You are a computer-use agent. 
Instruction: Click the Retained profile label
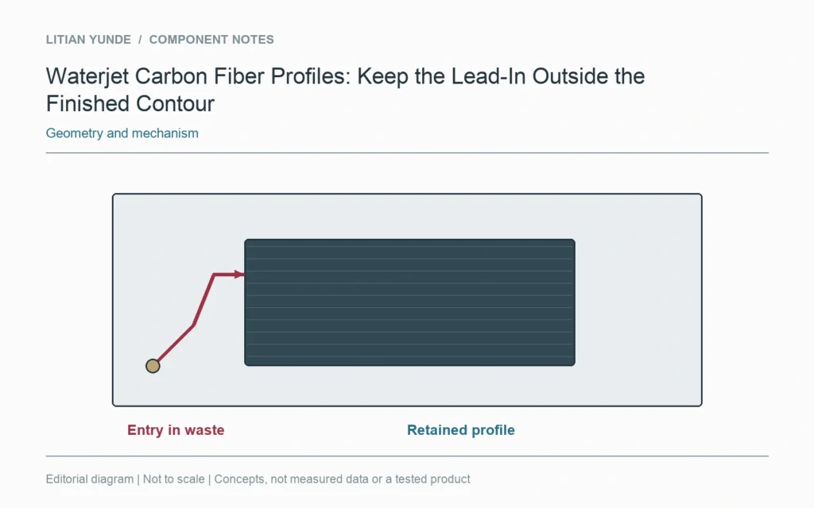pyautogui.click(x=460, y=429)
